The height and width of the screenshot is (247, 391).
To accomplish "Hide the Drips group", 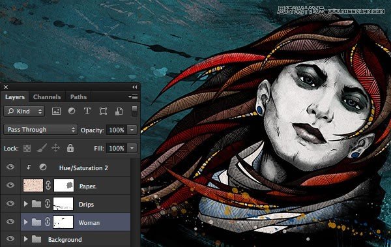I will (10, 203).
